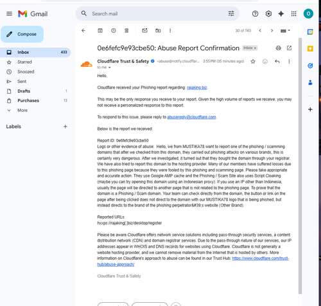Get add-ons via plus icon
This screenshot has height=306, width=321.
click(x=310, y=109)
